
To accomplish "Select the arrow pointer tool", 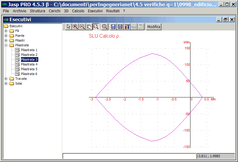I will point(68,27).
